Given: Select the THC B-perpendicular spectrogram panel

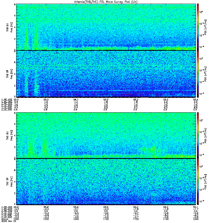Looking at the screenshot, I should [106, 135].
